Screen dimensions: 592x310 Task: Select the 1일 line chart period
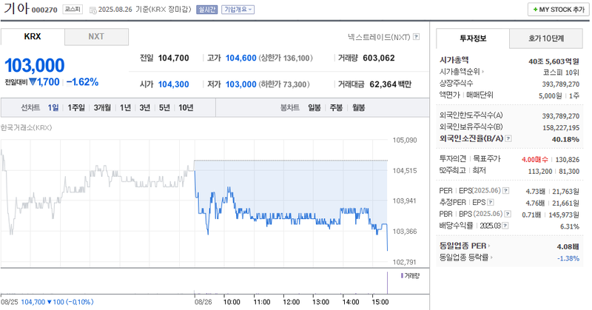pos(53,107)
